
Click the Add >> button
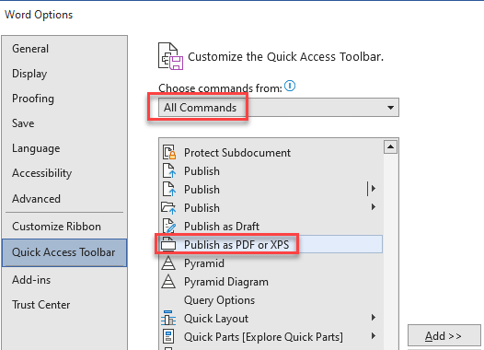pyautogui.click(x=444, y=336)
